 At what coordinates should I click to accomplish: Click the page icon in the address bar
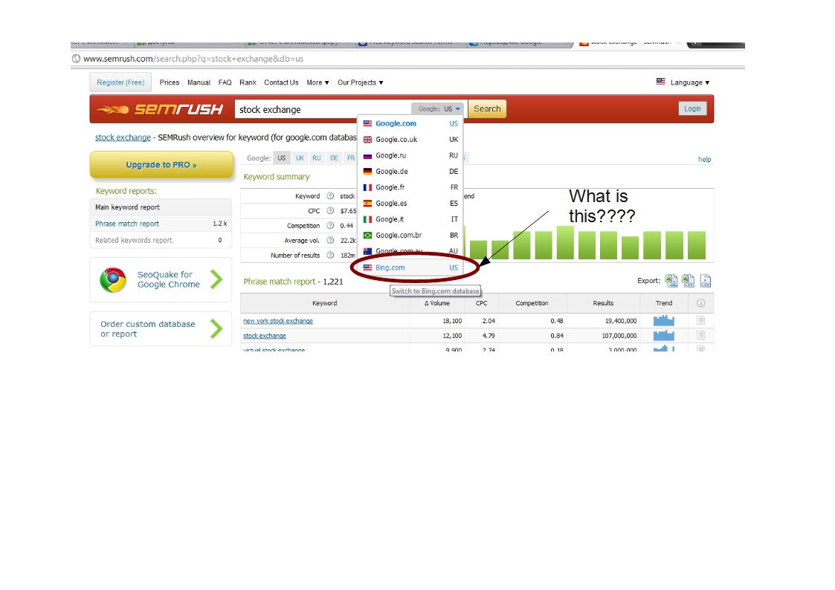click(x=76, y=59)
